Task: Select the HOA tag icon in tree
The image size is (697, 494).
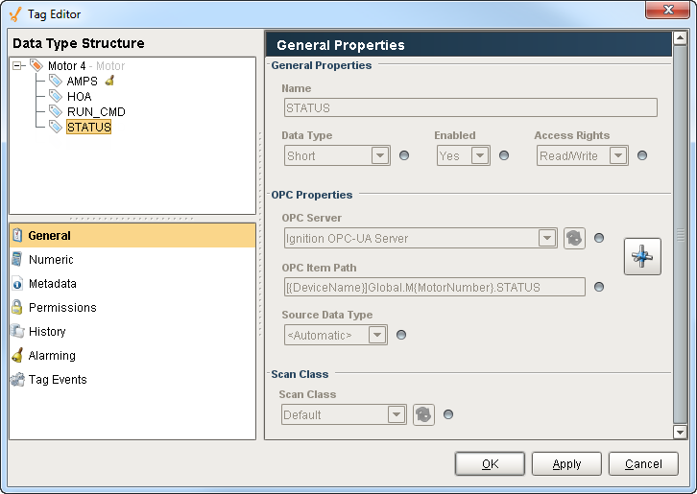Action: (x=56, y=97)
